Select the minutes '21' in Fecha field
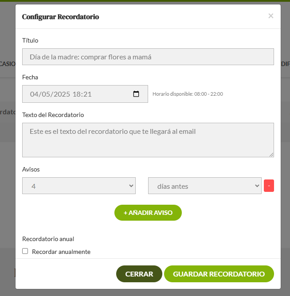 pos(87,94)
